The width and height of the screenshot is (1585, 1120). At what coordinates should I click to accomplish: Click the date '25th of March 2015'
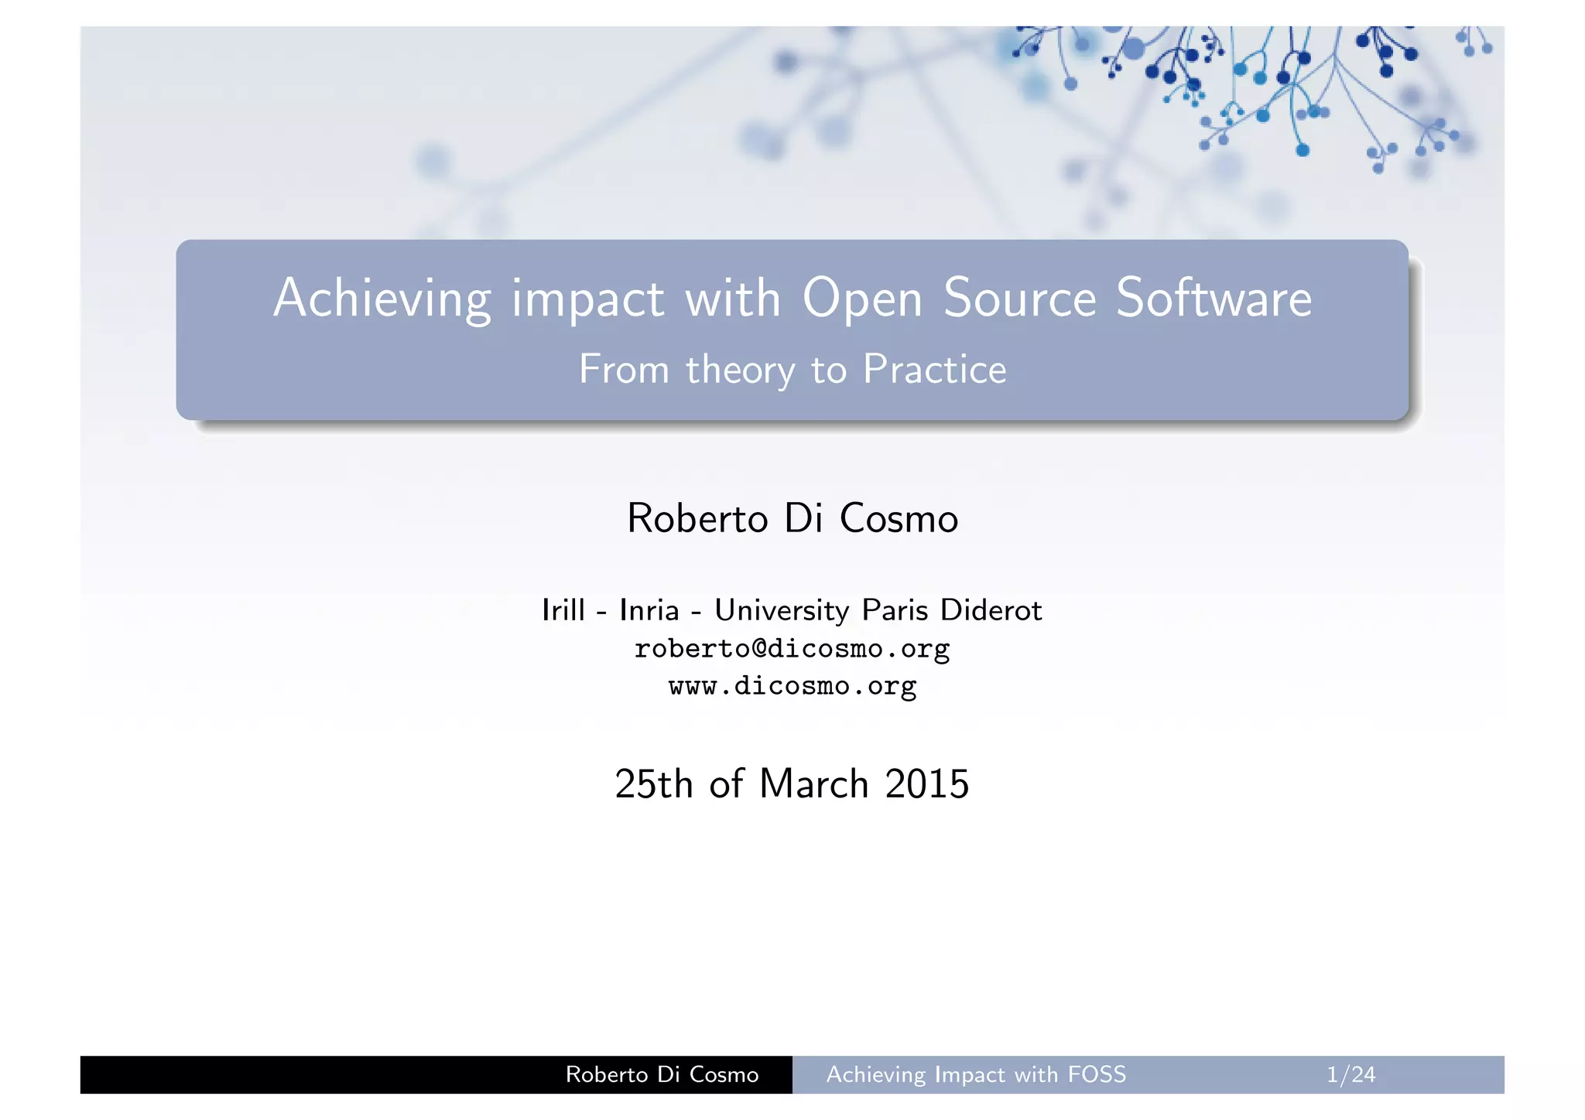coord(792,784)
